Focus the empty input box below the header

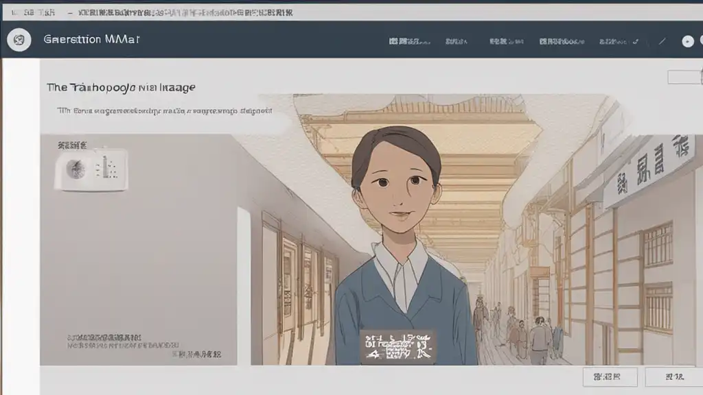tap(684, 77)
